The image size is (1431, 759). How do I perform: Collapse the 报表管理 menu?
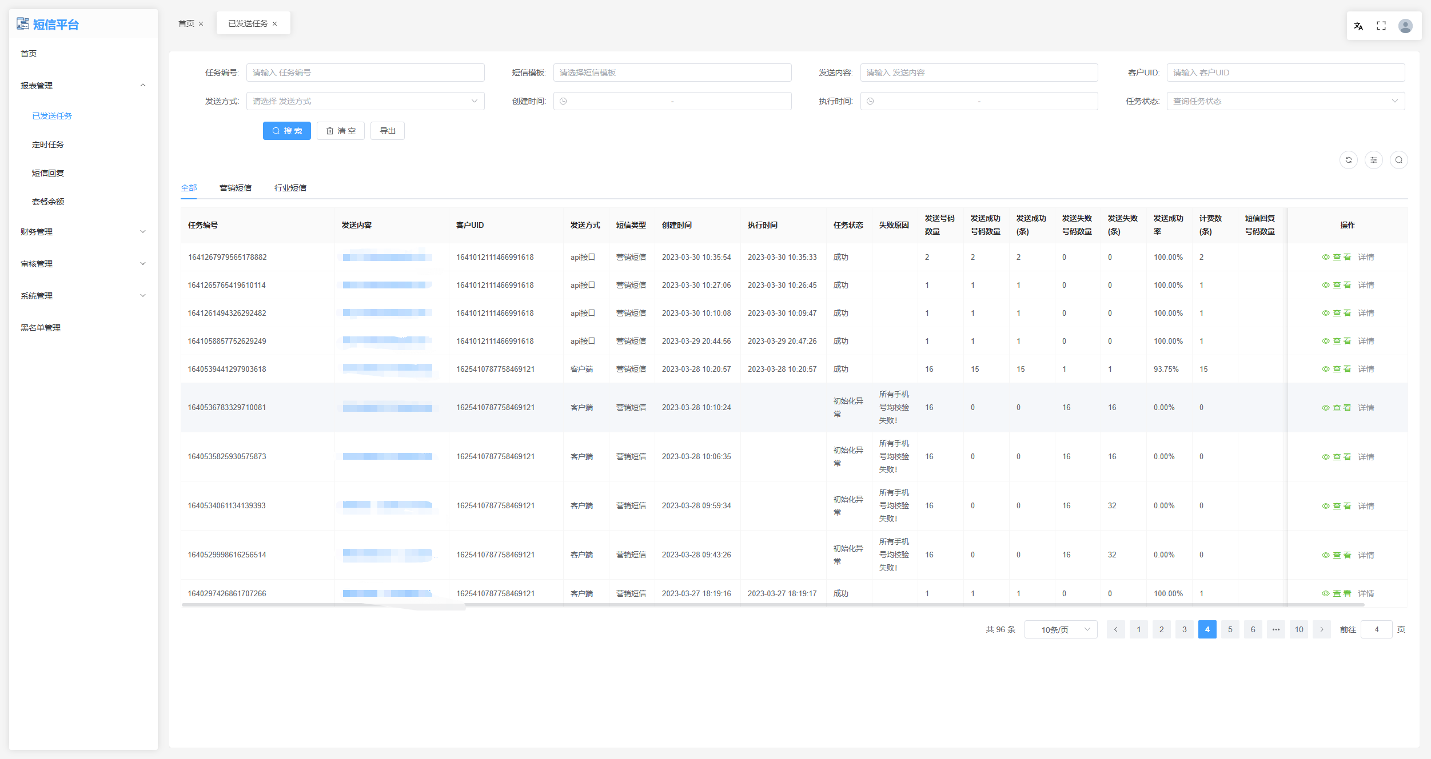tap(83, 86)
